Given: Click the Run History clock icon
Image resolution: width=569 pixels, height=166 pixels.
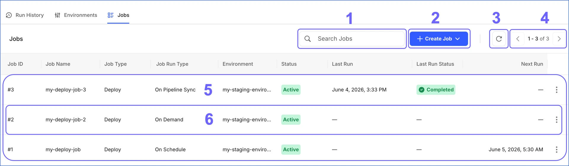Looking at the screenshot, I should [9, 15].
